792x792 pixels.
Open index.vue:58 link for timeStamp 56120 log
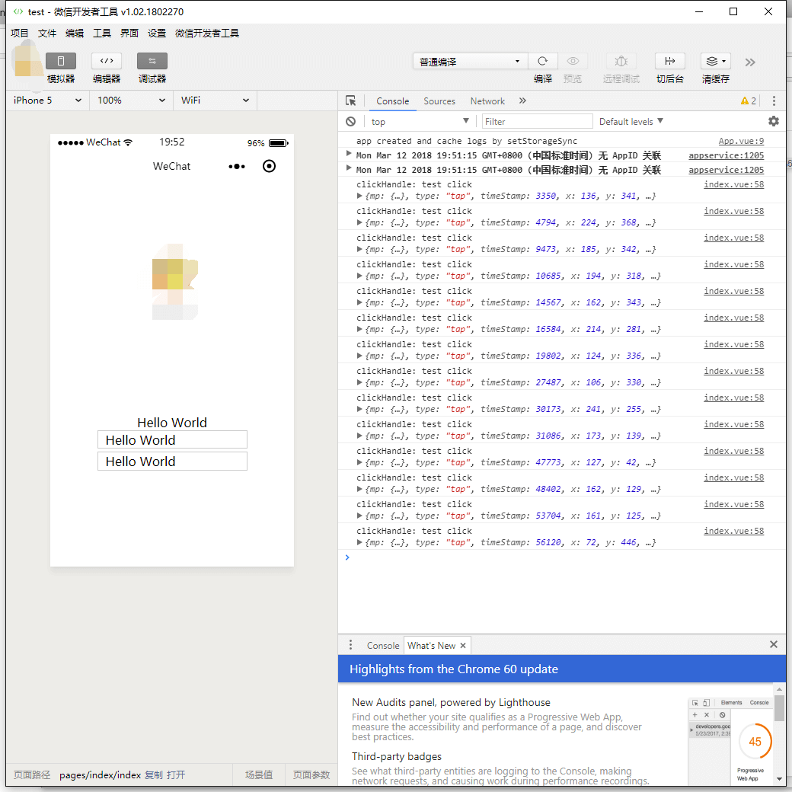click(733, 531)
